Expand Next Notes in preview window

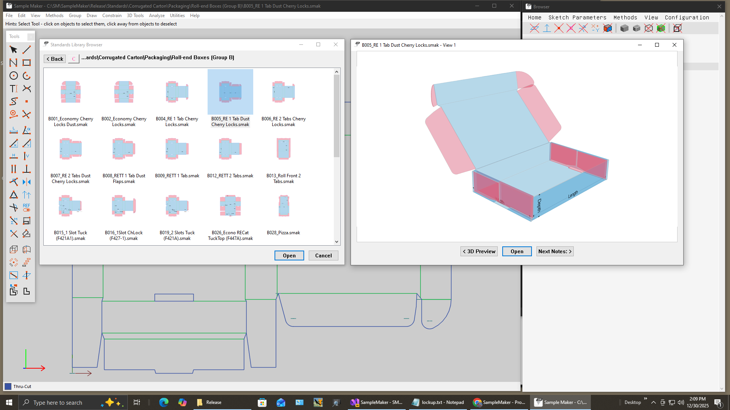(555, 251)
